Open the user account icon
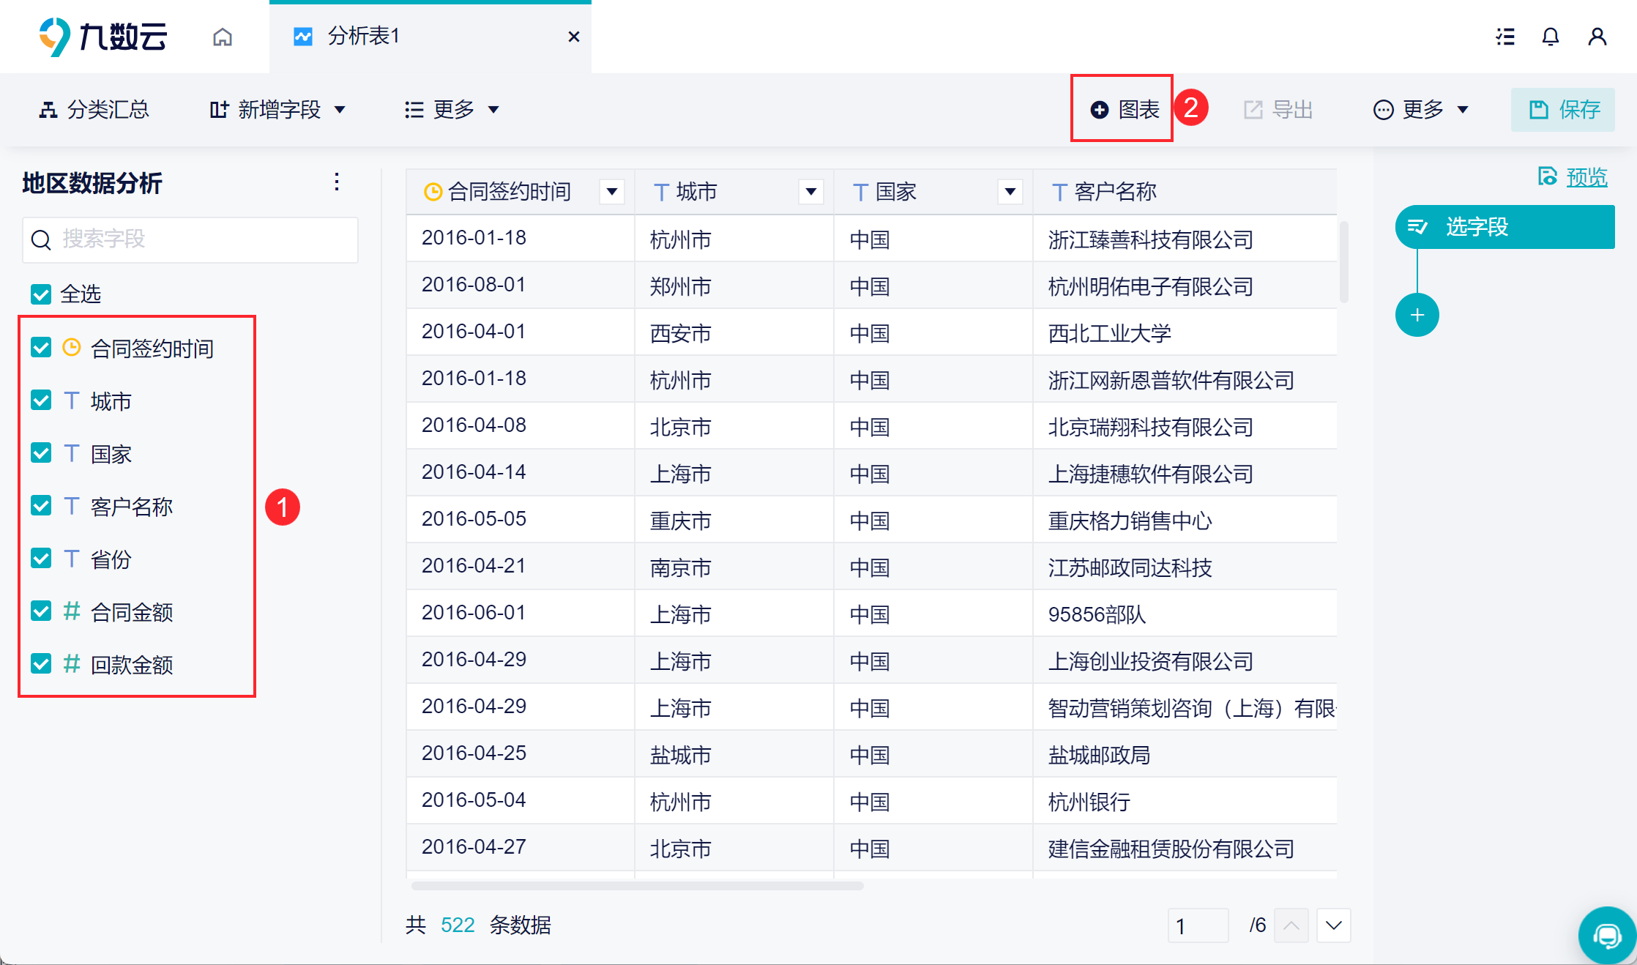 pos(1597,37)
